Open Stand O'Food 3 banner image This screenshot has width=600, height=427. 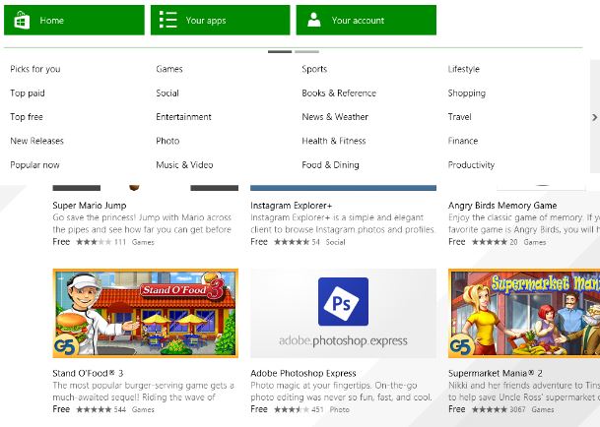[146, 313]
